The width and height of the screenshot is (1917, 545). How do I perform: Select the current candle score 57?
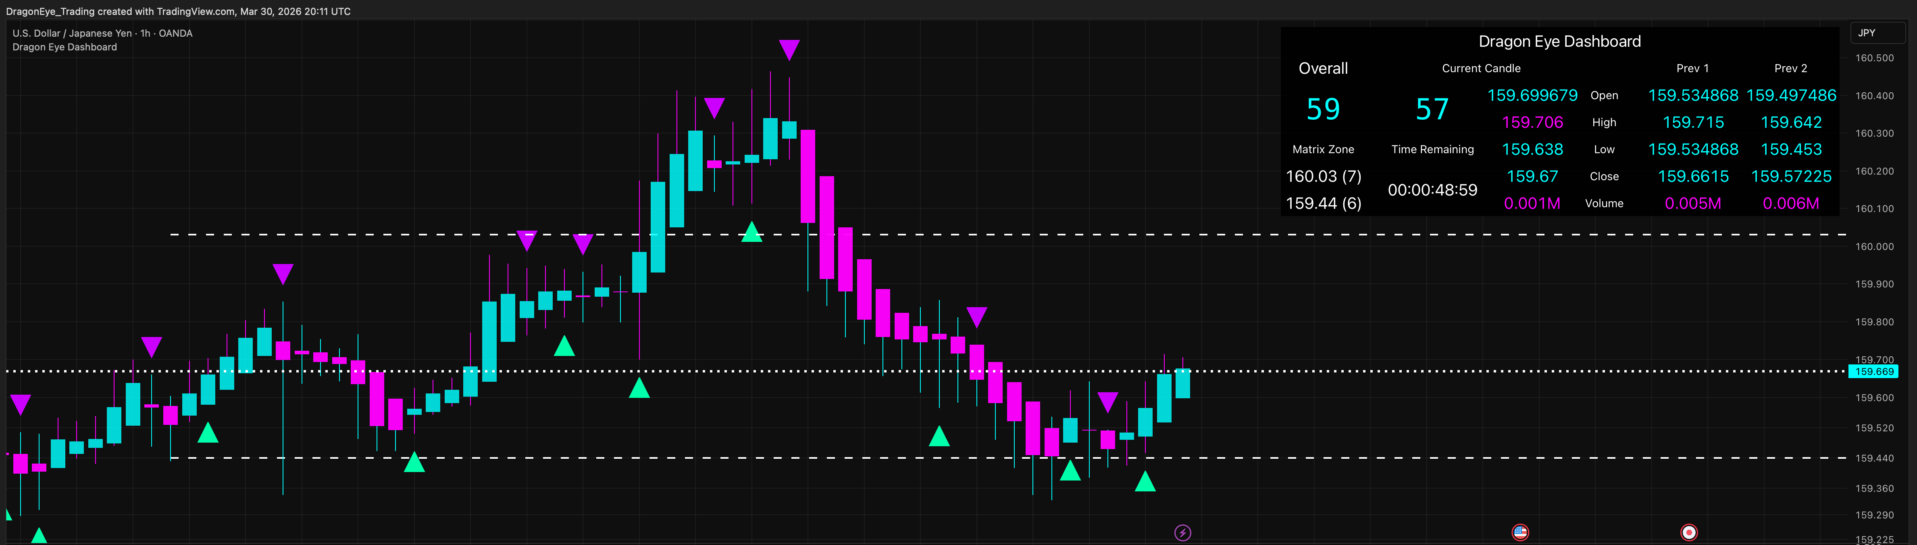[x=1432, y=110]
